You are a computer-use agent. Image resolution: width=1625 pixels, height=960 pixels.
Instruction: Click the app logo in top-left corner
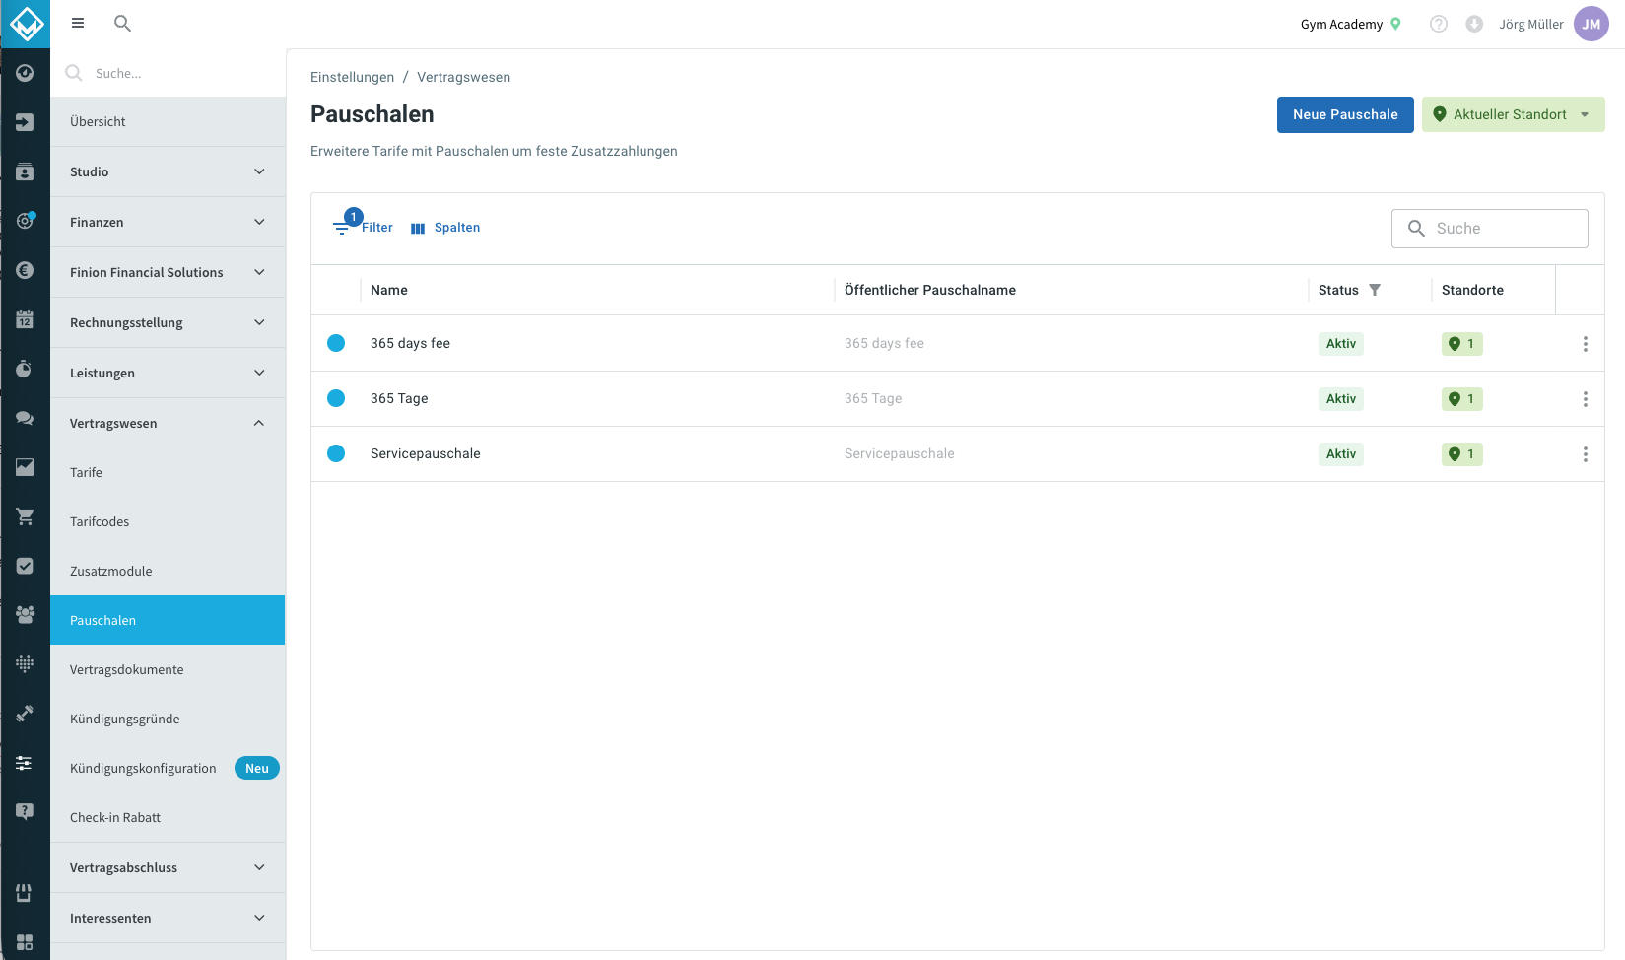(26, 24)
